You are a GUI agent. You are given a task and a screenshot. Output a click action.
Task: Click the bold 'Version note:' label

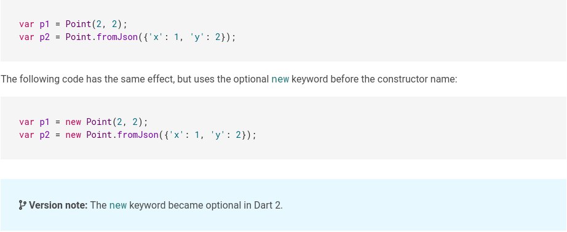pyautogui.click(x=58, y=205)
